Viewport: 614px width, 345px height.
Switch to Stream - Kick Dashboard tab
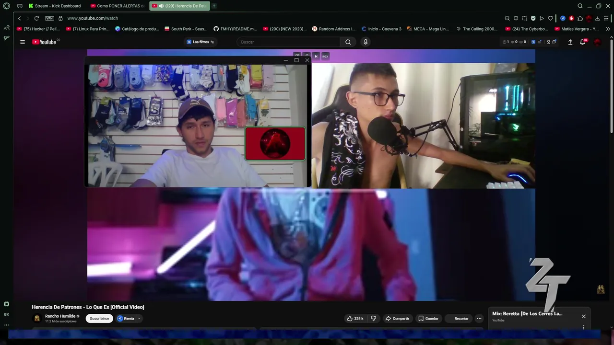tap(55, 6)
